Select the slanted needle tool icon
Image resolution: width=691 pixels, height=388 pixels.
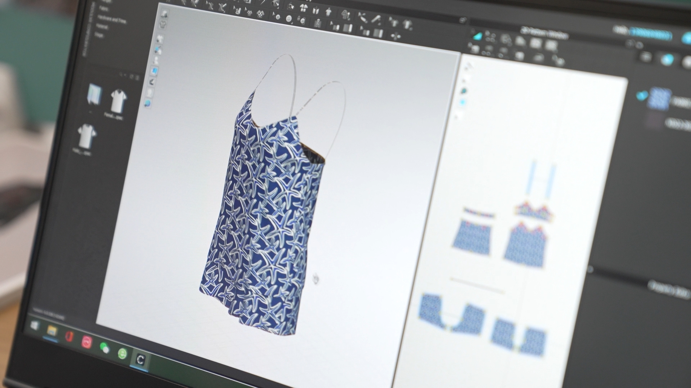click(376, 19)
